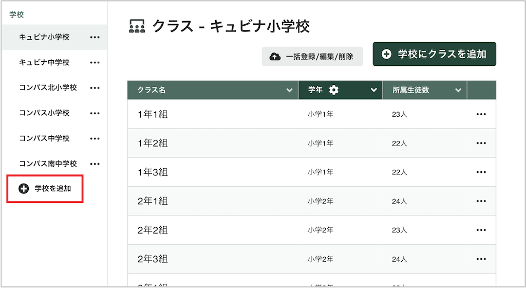Open row menu for 2年2組
526x288 pixels.
point(481,230)
